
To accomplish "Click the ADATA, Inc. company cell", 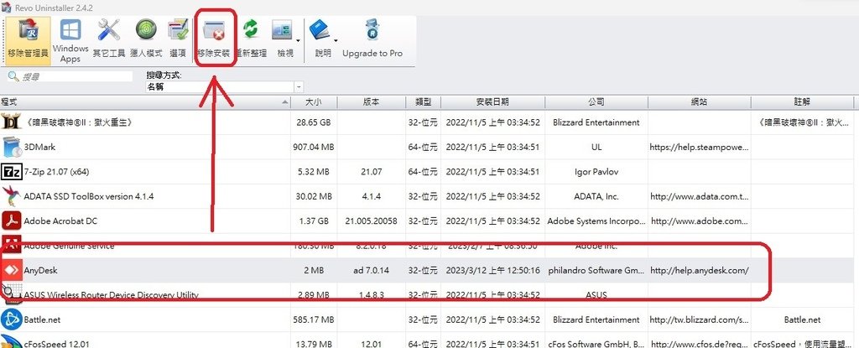I will point(596,196).
